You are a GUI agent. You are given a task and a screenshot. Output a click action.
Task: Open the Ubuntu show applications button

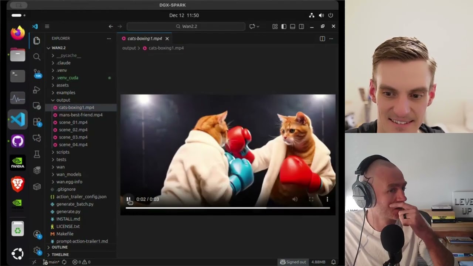click(17, 253)
